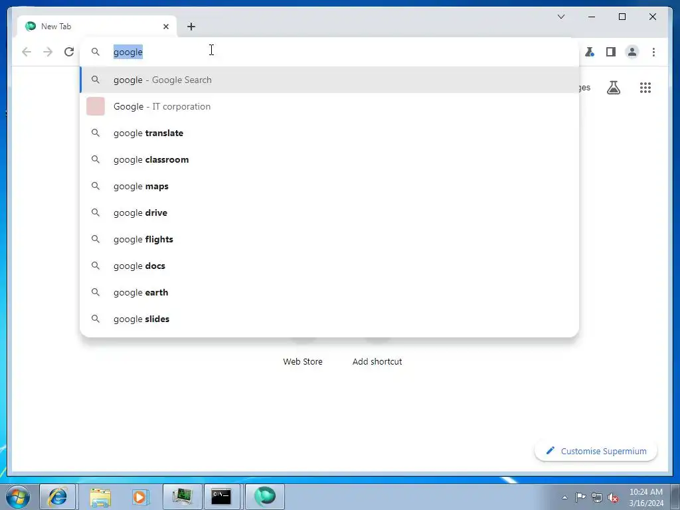
Task: Choose 'Google - IT corporation' suggestion
Action: pyautogui.click(x=329, y=106)
